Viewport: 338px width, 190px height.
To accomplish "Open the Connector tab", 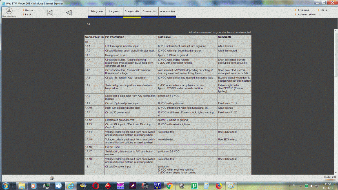I will [x=150, y=12].
